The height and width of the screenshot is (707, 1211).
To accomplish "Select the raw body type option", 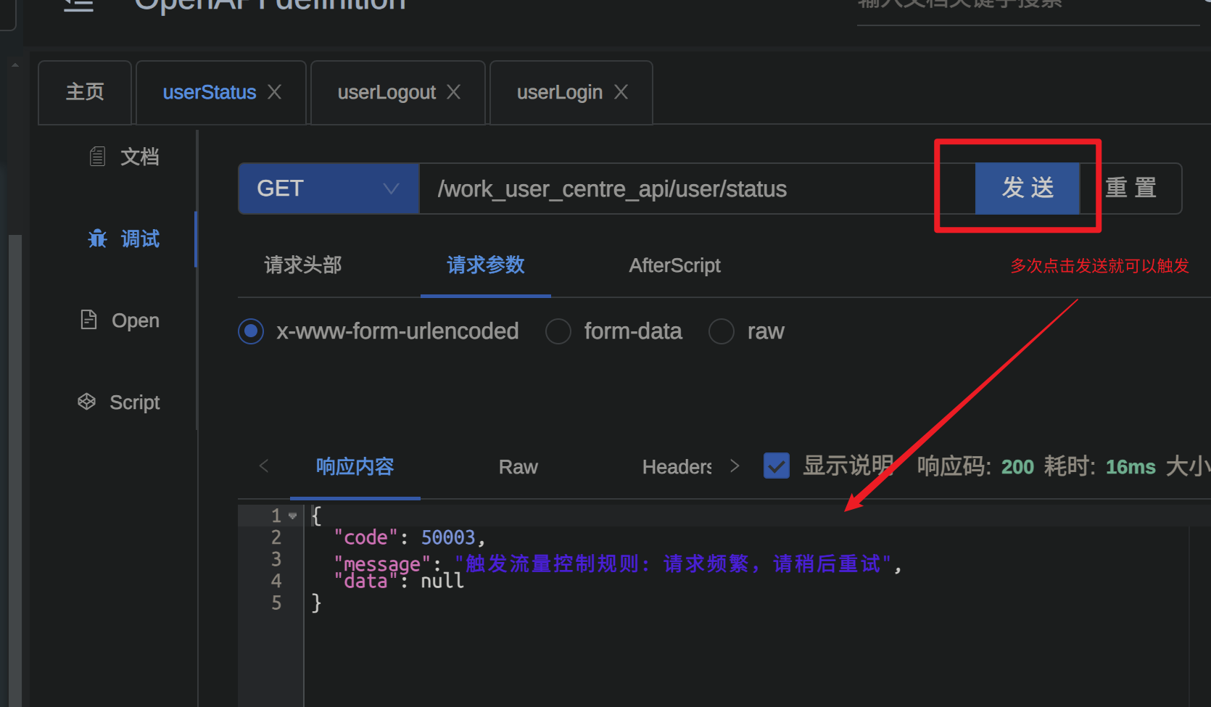I will pos(721,331).
